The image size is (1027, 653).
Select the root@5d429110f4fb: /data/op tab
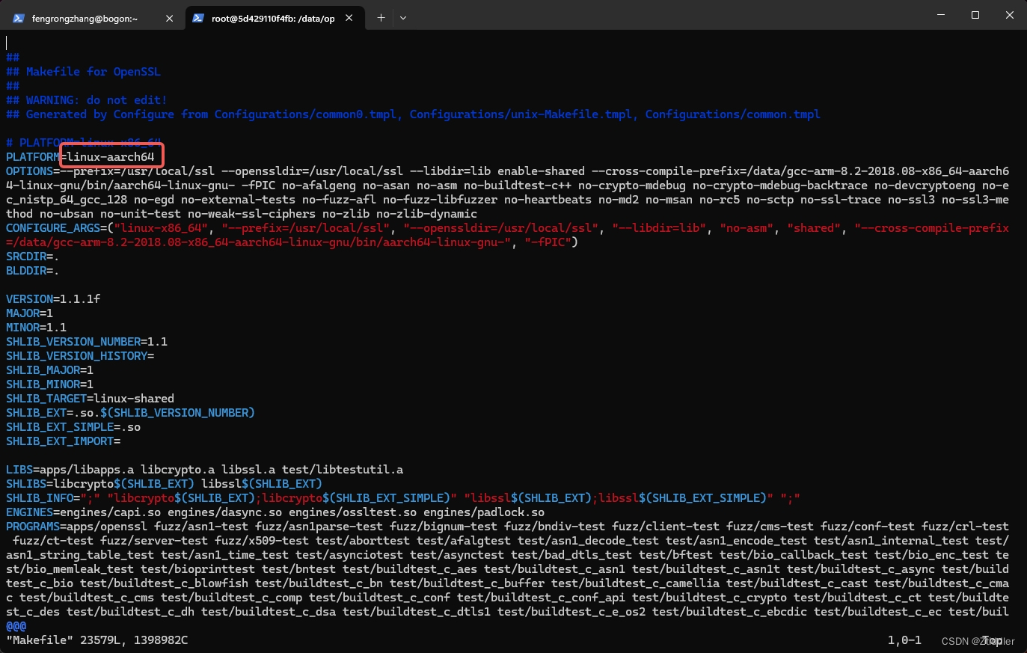272,18
